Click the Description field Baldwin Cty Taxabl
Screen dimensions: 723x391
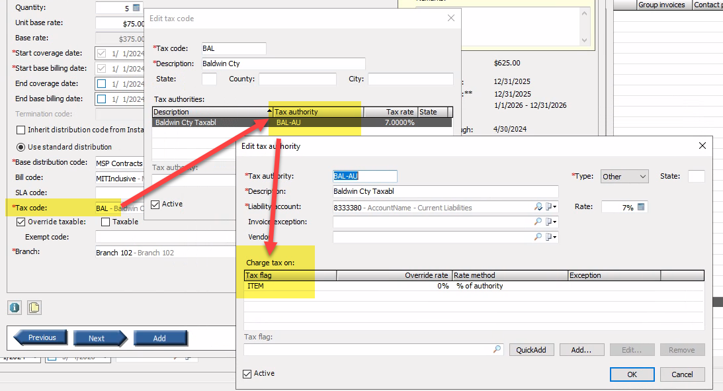[x=445, y=191]
